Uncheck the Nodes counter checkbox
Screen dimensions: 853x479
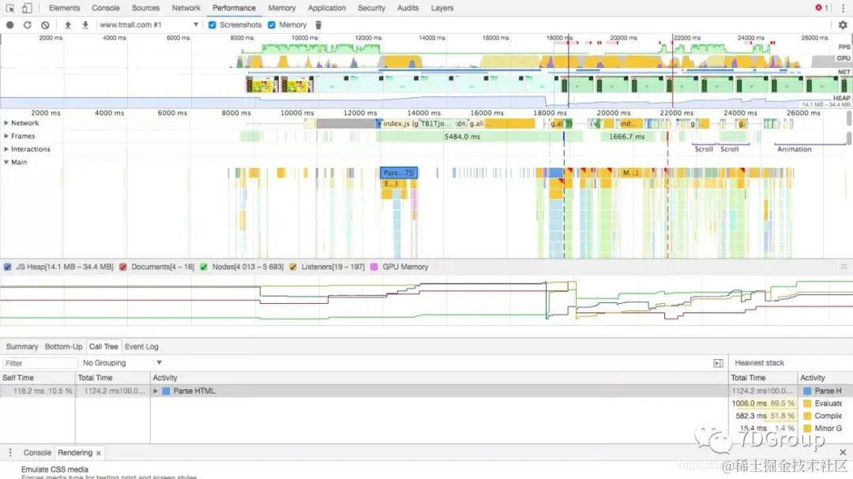(x=204, y=267)
